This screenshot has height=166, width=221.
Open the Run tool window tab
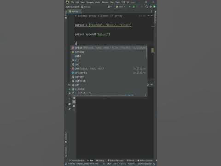(x=90, y=160)
